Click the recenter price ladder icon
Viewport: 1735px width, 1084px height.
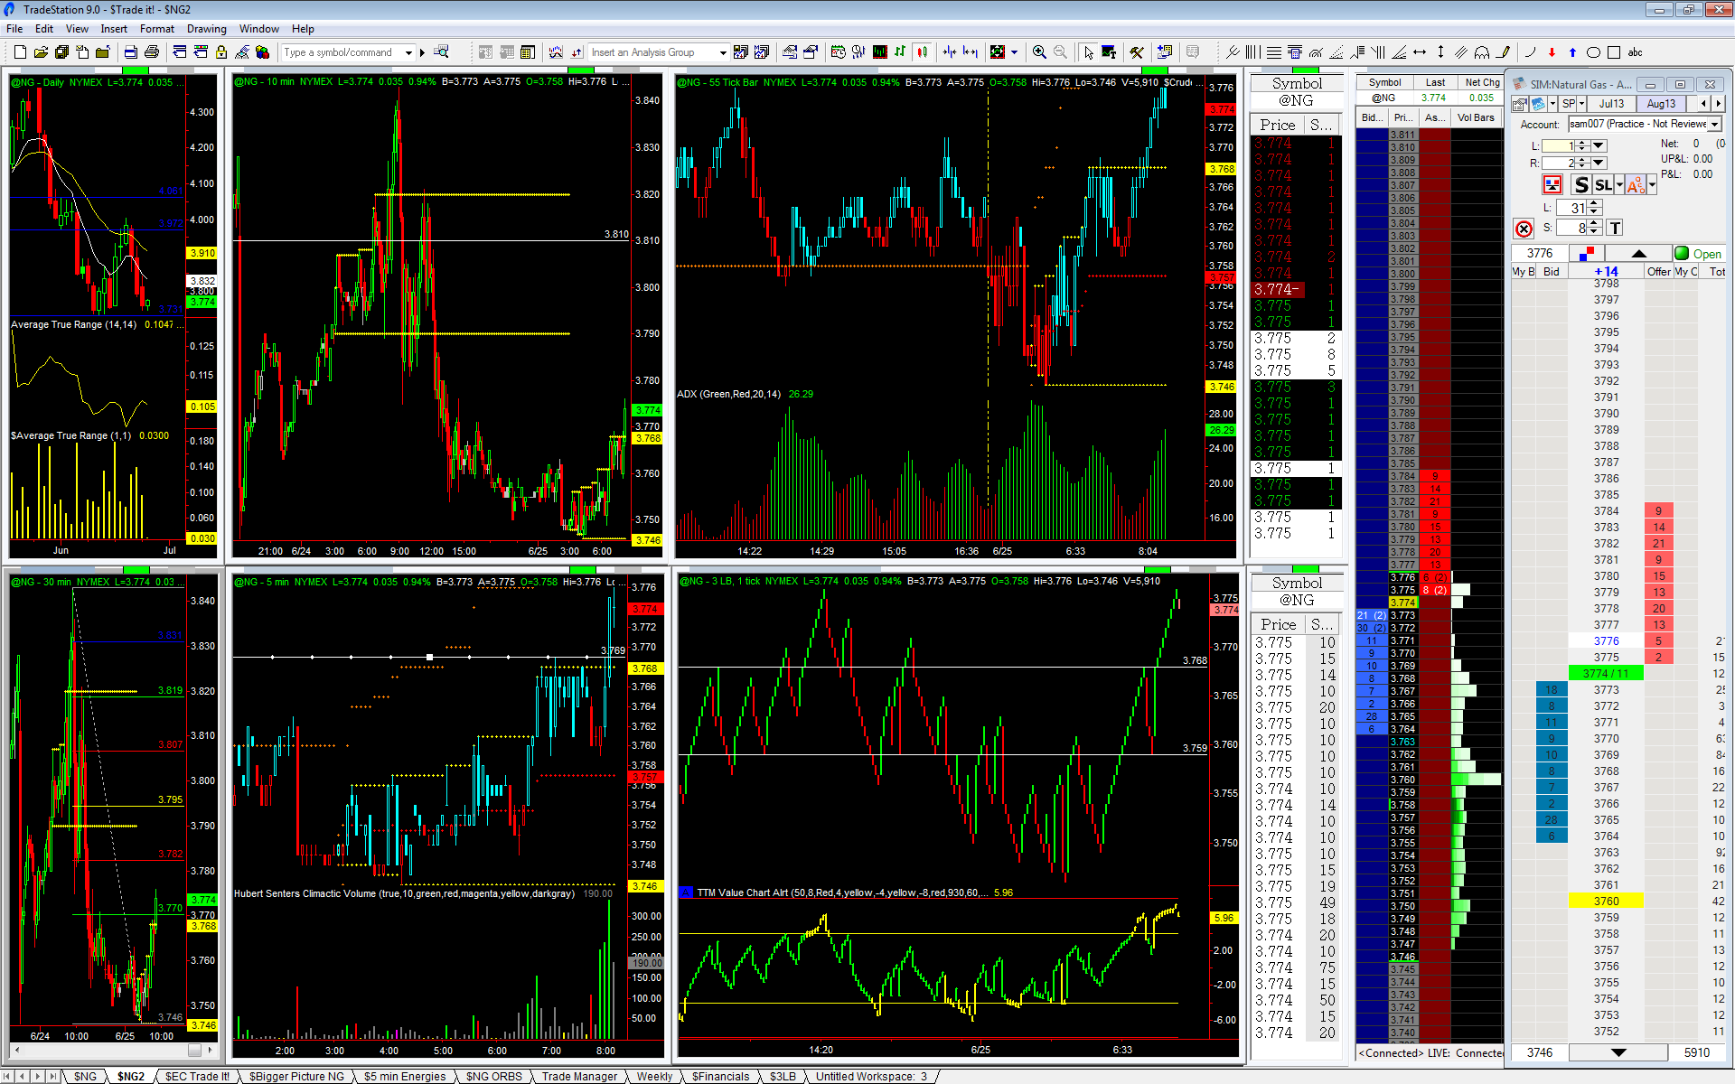tap(1552, 184)
